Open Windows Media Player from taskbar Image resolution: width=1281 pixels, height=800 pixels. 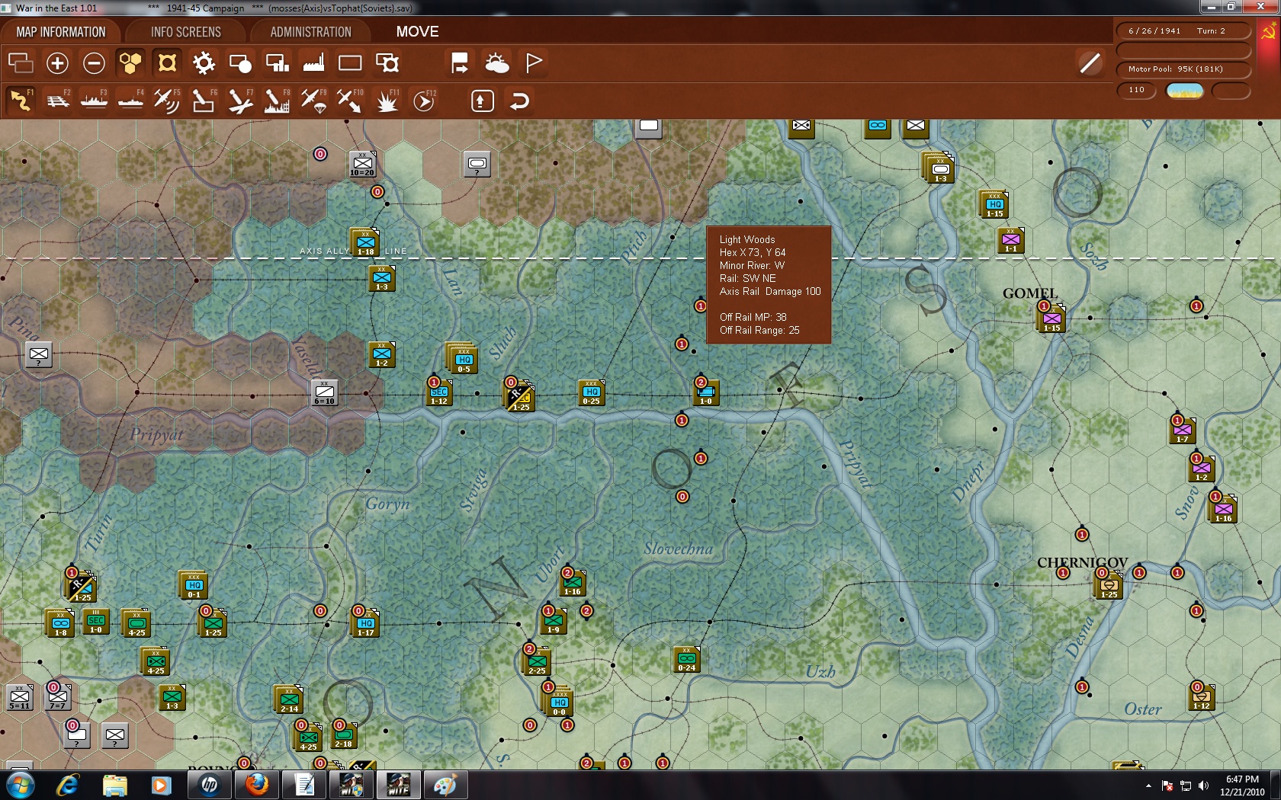tap(161, 785)
